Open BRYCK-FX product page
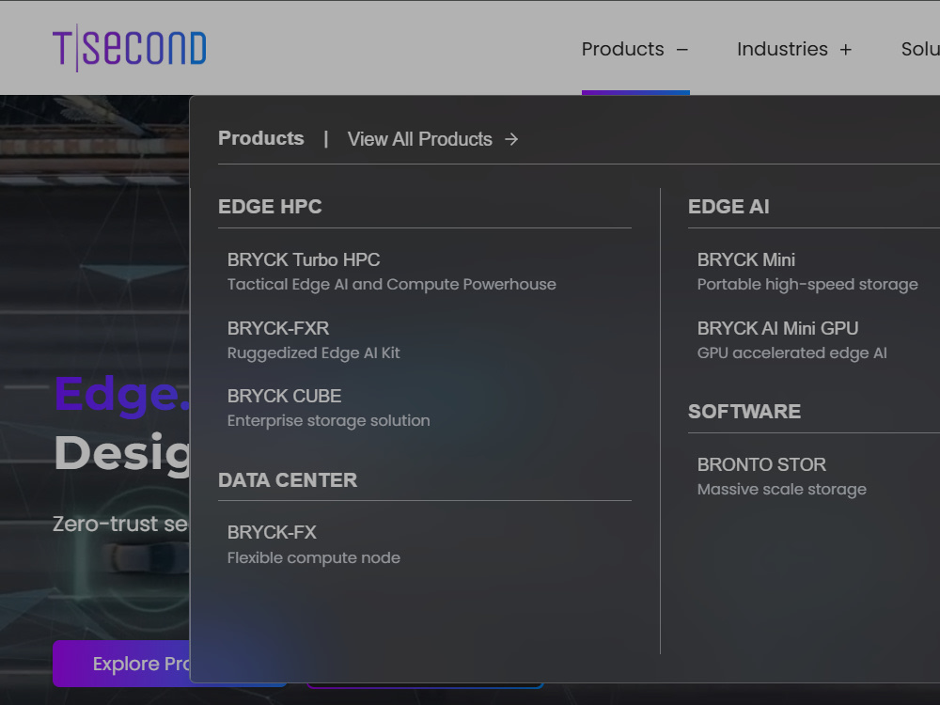940x705 pixels. 272,532
